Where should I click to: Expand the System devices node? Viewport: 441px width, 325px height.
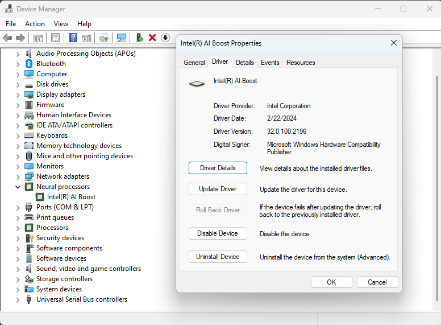(18, 290)
